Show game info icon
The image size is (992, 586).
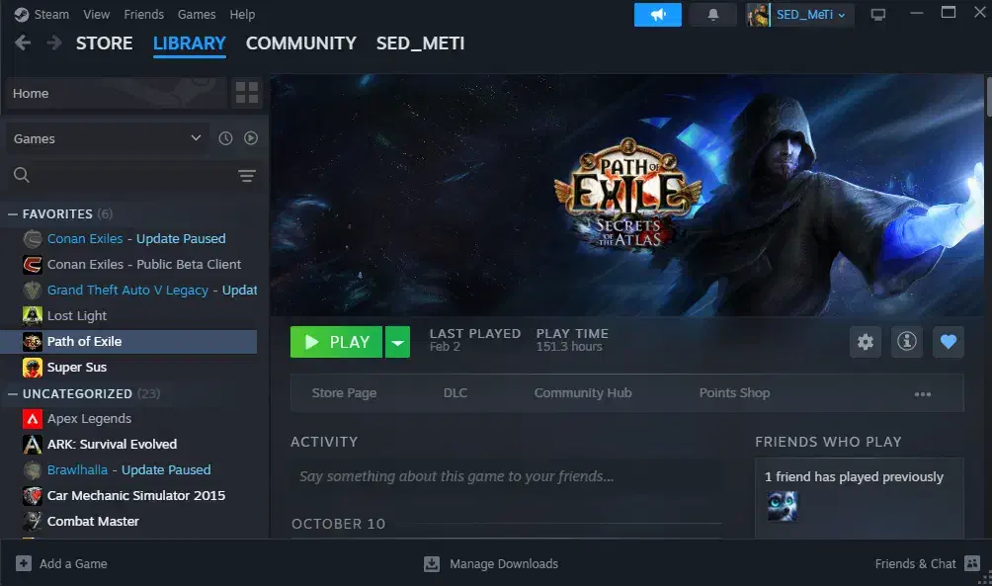click(x=907, y=342)
